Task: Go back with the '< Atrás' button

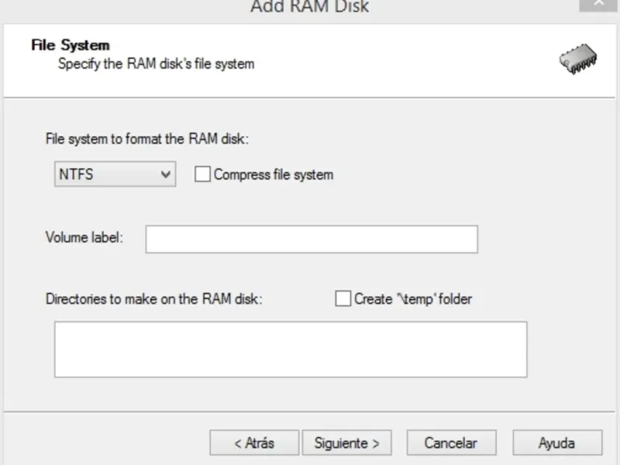Action: click(x=254, y=443)
